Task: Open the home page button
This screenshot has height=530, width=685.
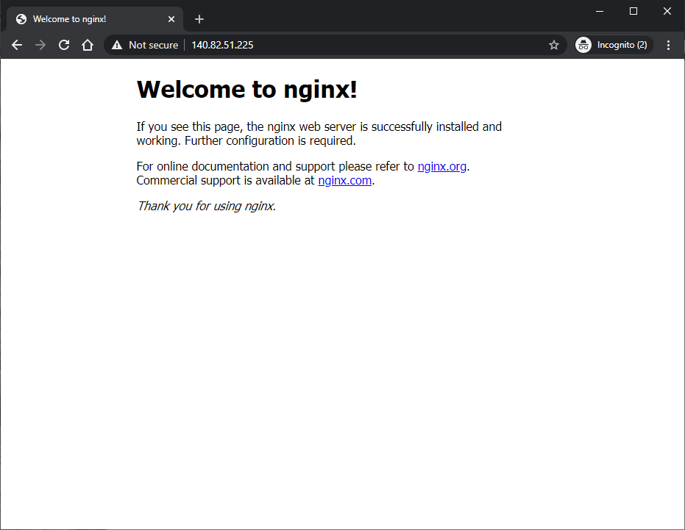Action: tap(88, 45)
